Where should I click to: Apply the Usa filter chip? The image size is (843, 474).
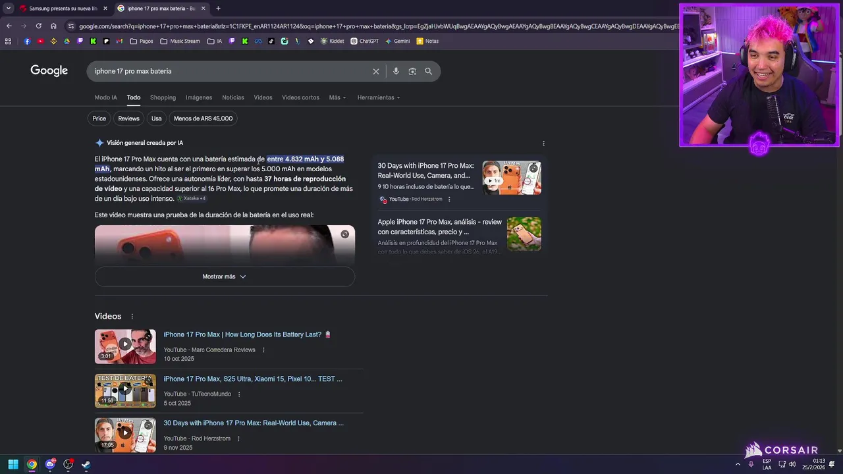coord(156,118)
